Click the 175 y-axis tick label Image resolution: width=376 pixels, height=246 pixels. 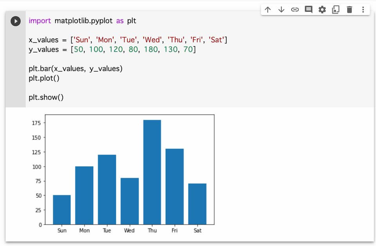click(37, 123)
